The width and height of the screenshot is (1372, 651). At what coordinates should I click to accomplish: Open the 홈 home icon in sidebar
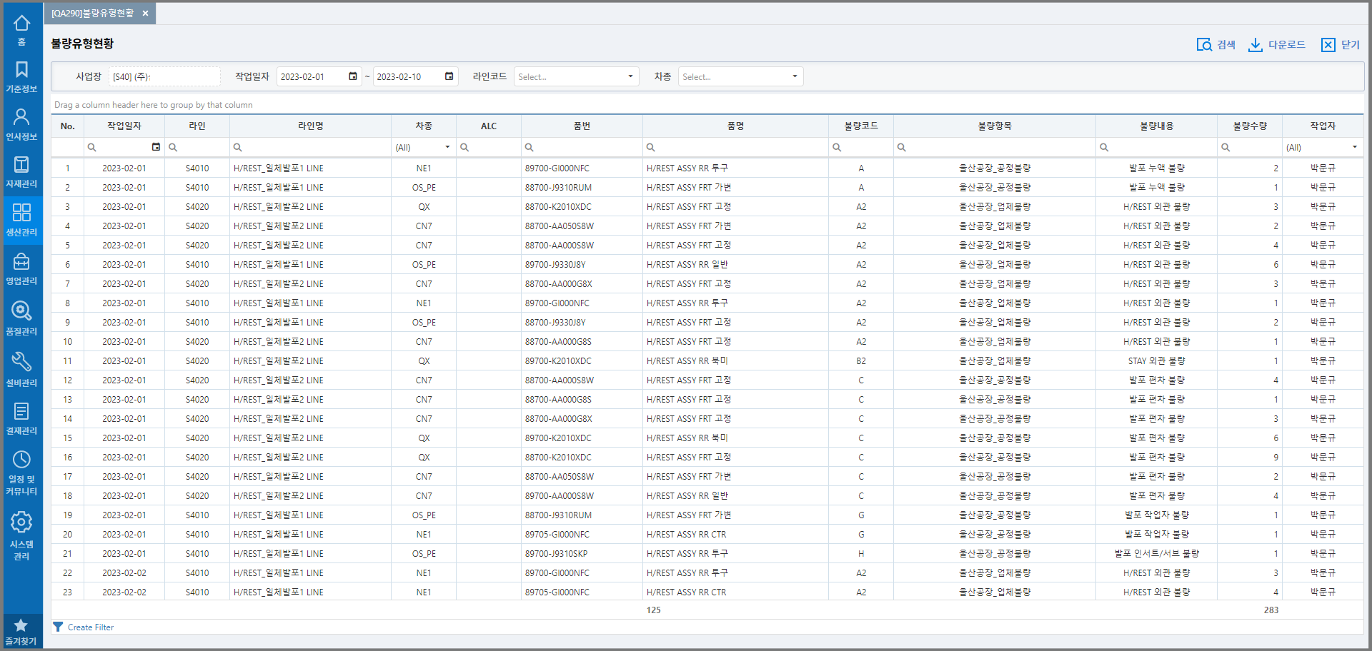(x=21, y=29)
